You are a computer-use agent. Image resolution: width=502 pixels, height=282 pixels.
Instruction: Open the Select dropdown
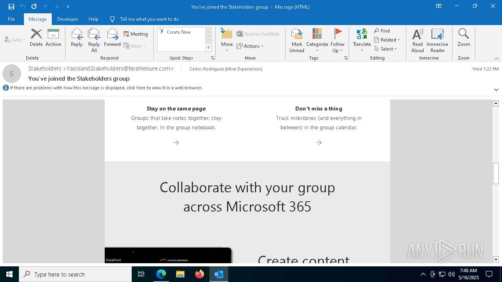[x=386, y=49]
